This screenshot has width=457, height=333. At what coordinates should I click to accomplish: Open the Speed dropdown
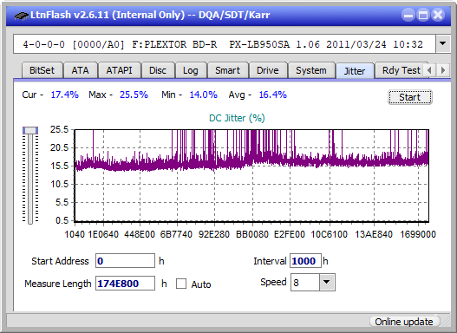(327, 282)
